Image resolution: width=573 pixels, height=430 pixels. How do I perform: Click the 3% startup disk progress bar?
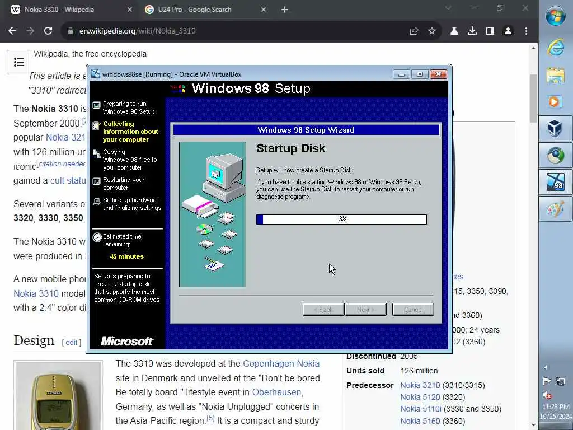(341, 219)
